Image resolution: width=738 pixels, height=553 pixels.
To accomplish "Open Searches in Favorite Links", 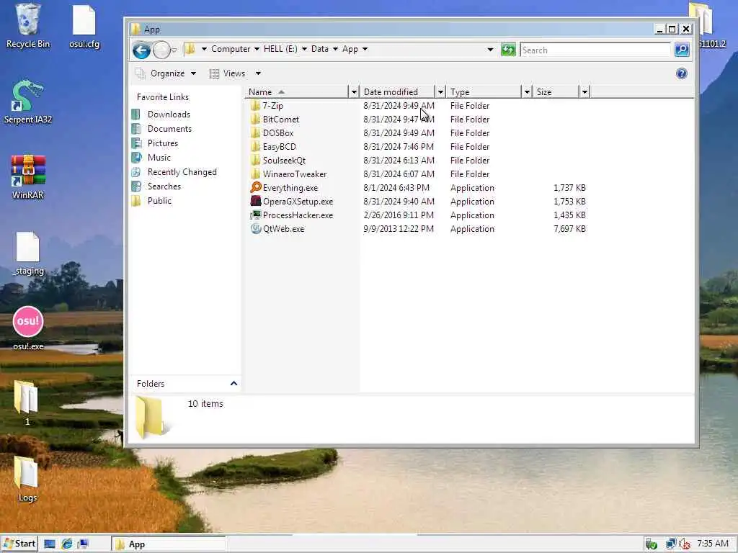I will coord(164,186).
